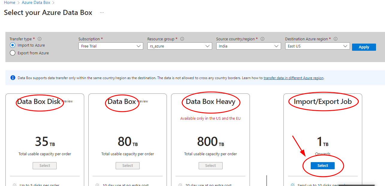This screenshot has width=385, height=186.
Task: Click the checkmark beside '10 day use at no extra cost'
Action: (x=97, y=185)
